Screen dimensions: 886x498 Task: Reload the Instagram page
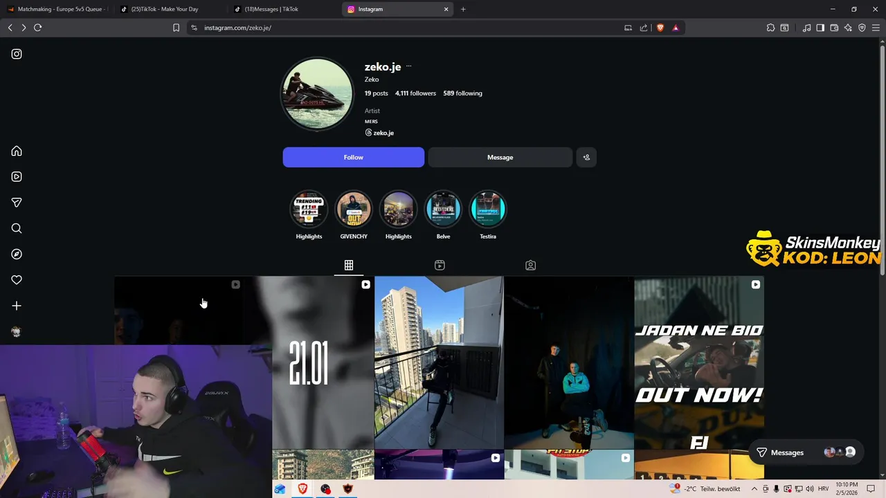[38, 28]
